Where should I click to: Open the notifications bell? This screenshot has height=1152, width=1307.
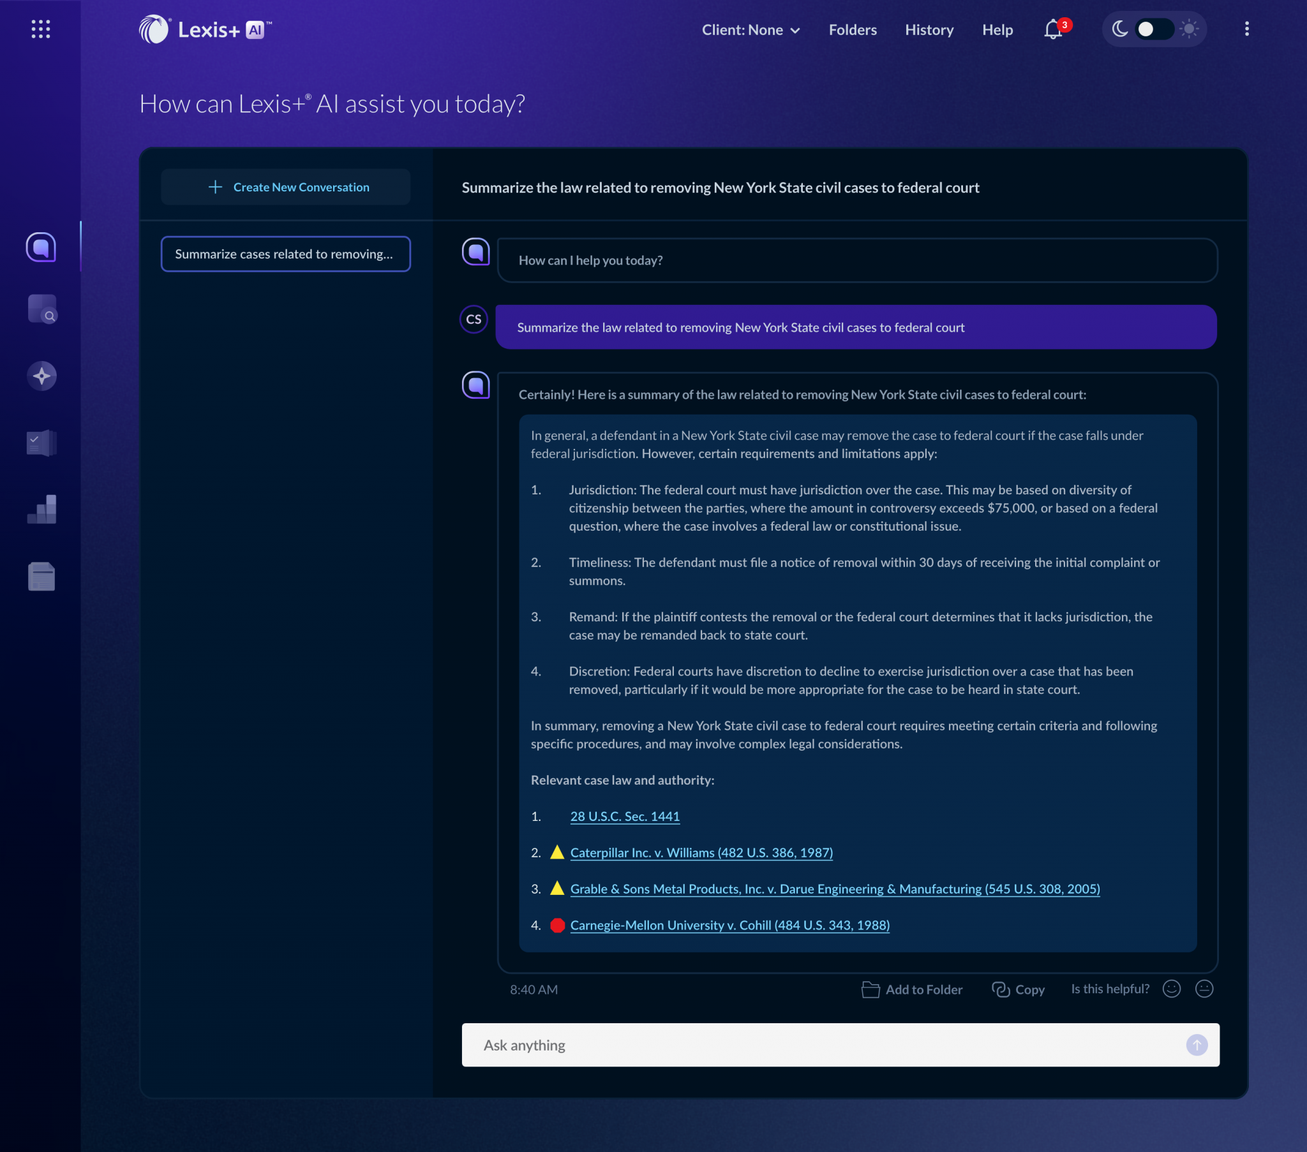point(1051,30)
